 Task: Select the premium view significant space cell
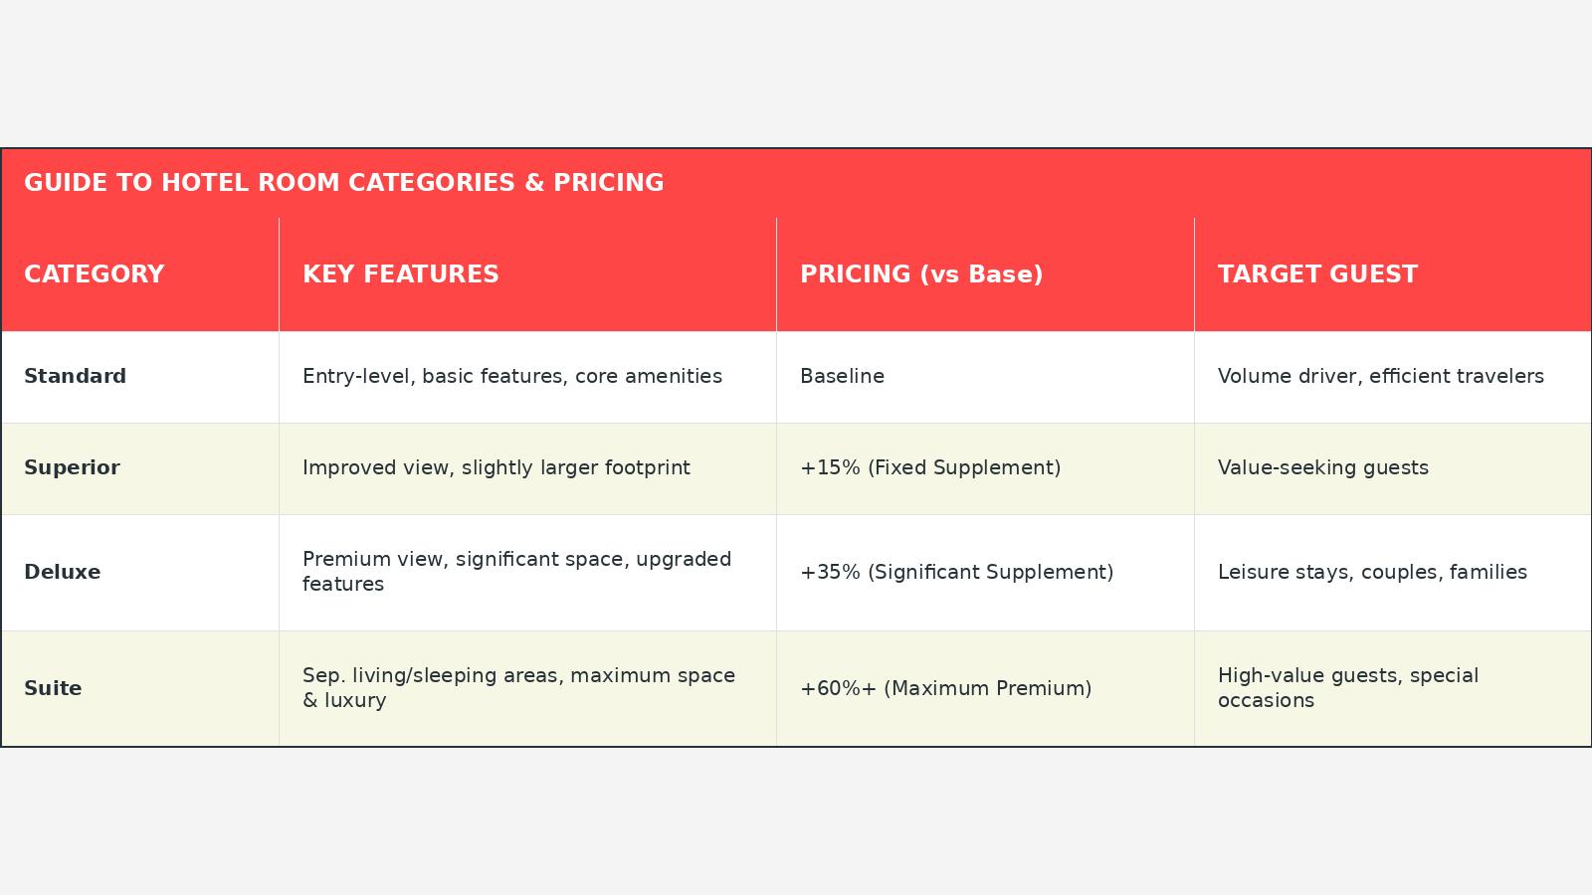click(x=527, y=573)
